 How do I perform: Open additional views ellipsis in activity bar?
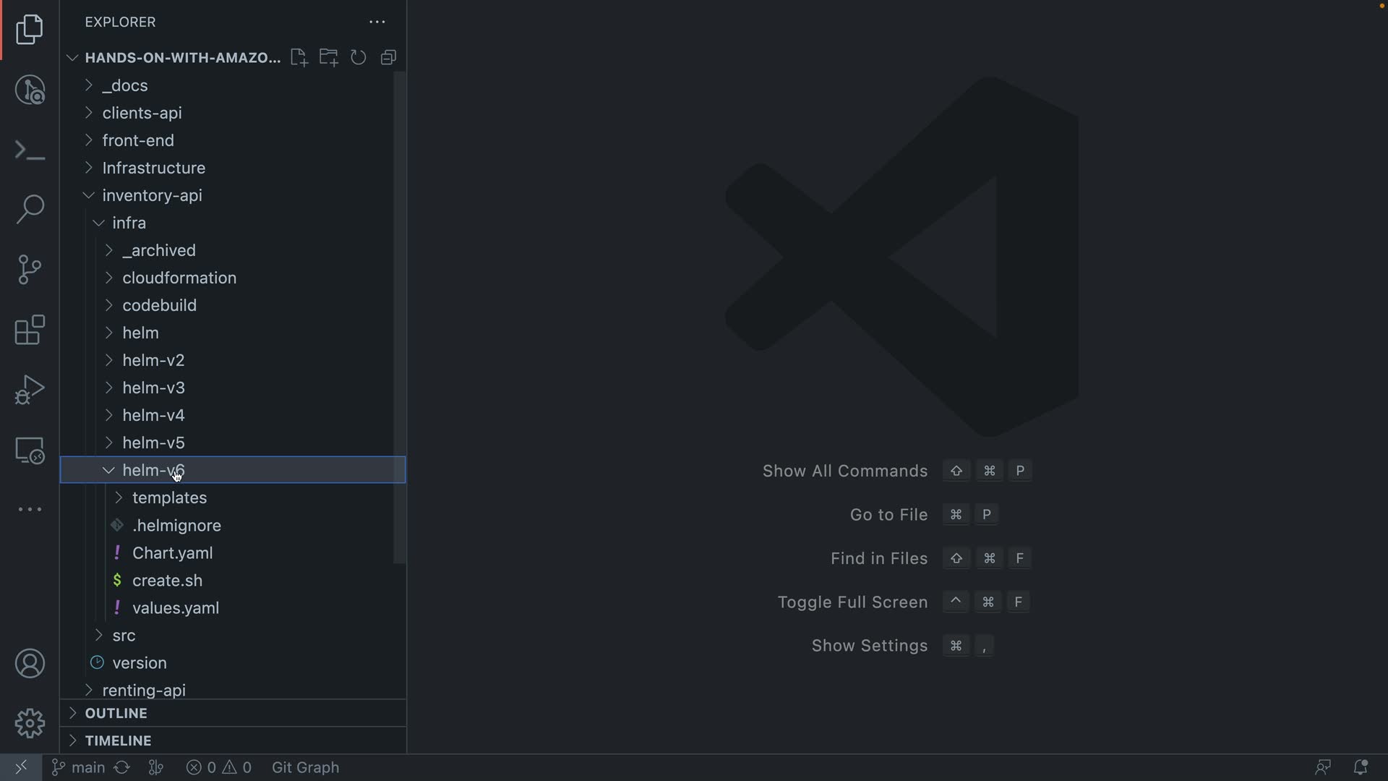pos(30,510)
